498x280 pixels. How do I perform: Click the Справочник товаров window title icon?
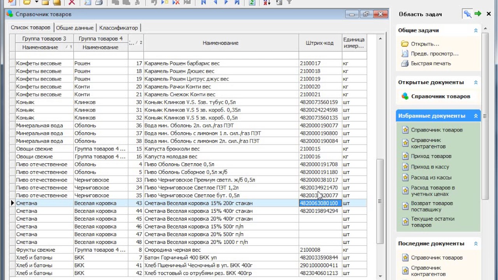click(10, 14)
